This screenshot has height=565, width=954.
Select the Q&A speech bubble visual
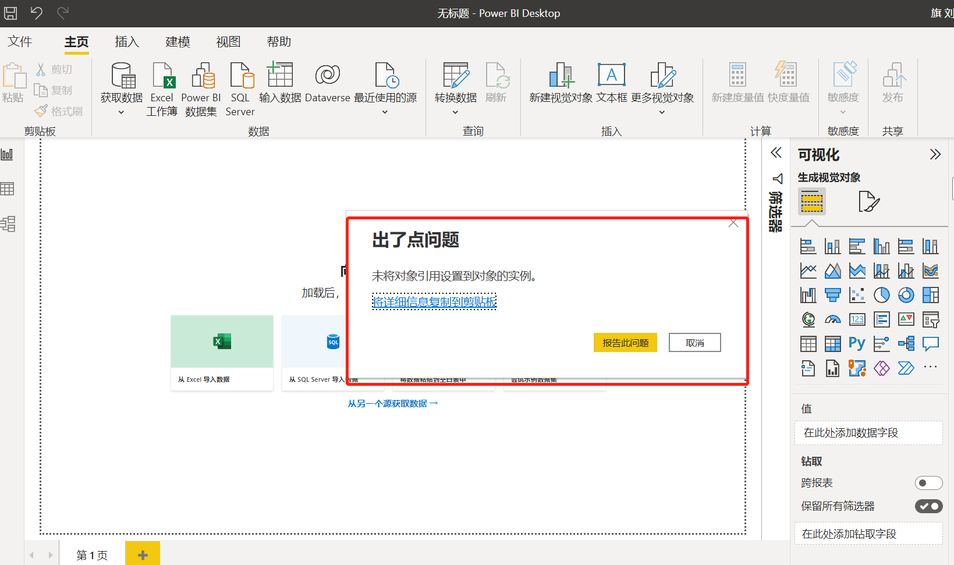930,344
